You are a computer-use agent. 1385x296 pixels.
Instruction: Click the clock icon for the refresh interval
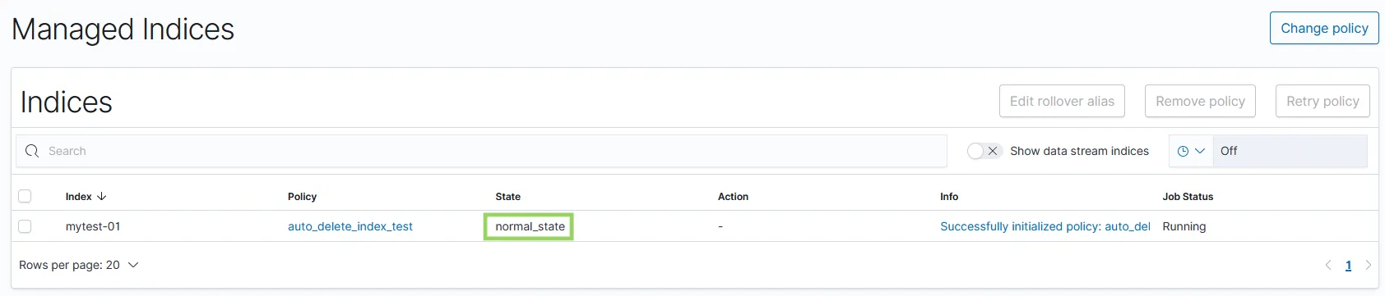click(1183, 151)
